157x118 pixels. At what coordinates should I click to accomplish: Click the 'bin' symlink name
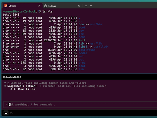click(81, 24)
